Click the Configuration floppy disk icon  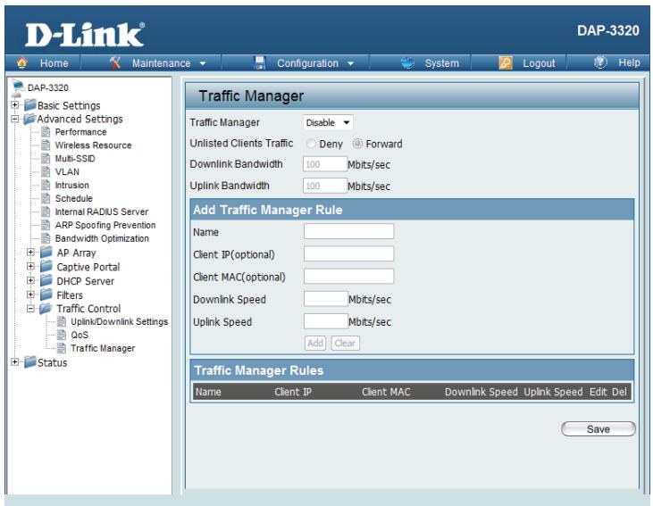coord(259,62)
